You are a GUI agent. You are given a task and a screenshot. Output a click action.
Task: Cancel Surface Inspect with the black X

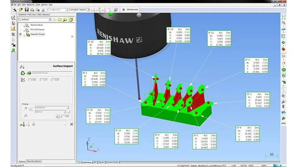coord(71,124)
